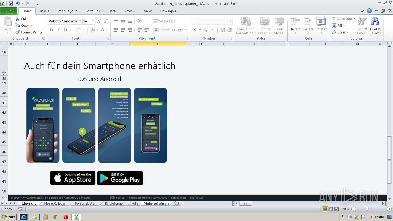Apply Comma style format

[x=213, y=30]
